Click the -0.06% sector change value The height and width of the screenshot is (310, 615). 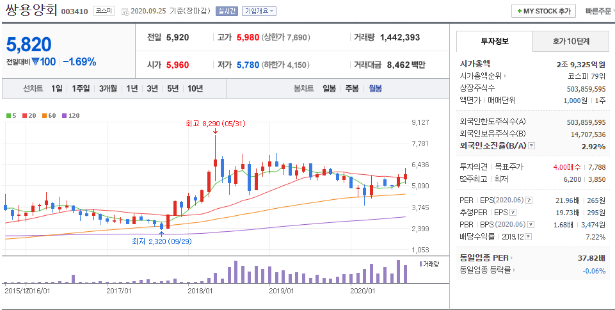click(594, 271)
